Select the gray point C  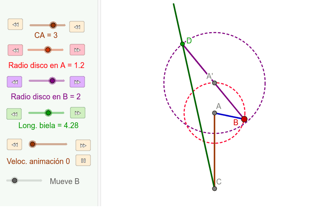click(x=215, y=189)
